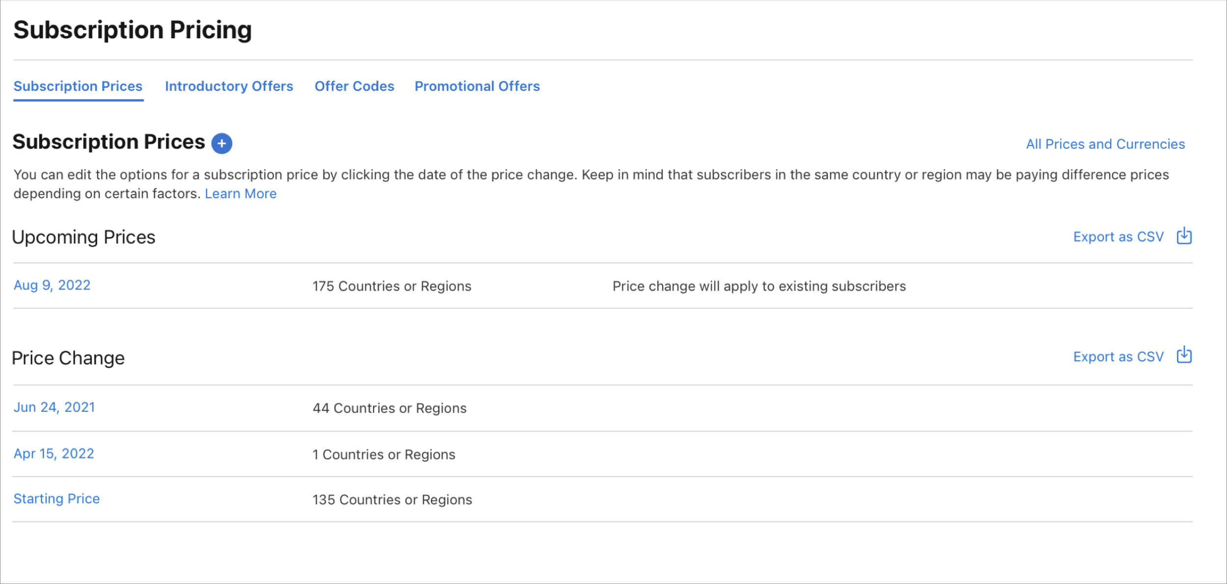Click the Export icon next to Upcoming Prices

[1184, 236]
